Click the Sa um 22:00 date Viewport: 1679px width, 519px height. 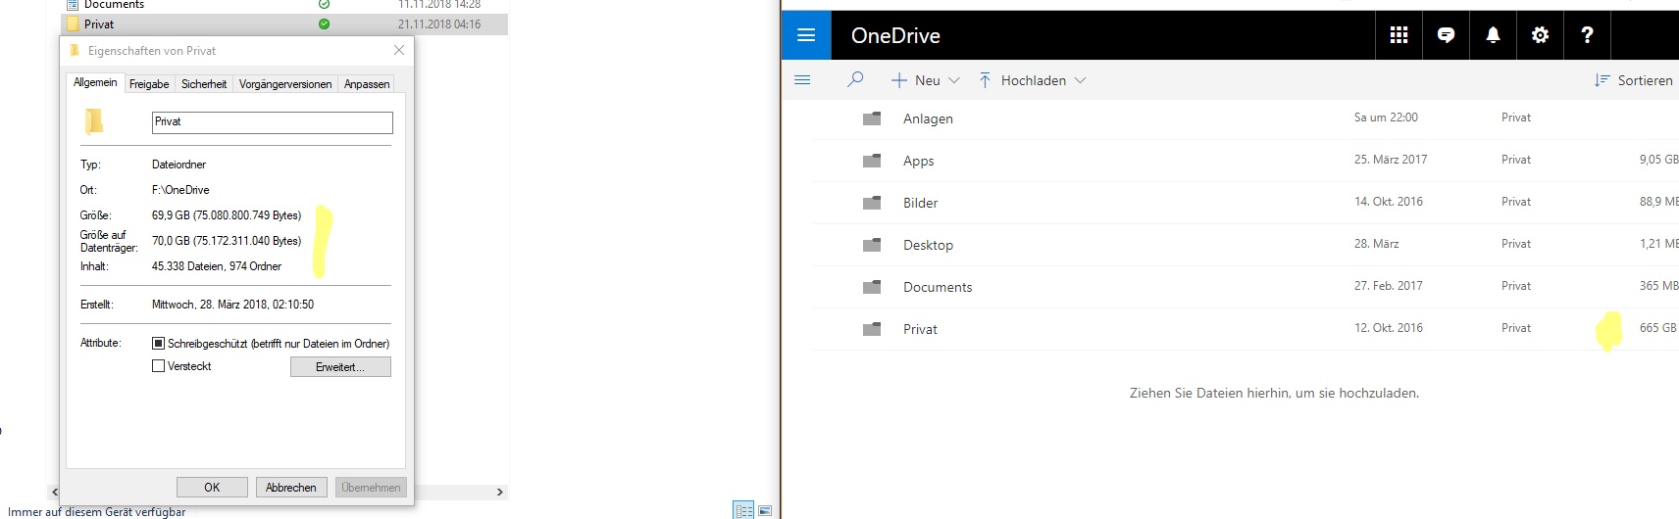click(x=1386, y=118)
